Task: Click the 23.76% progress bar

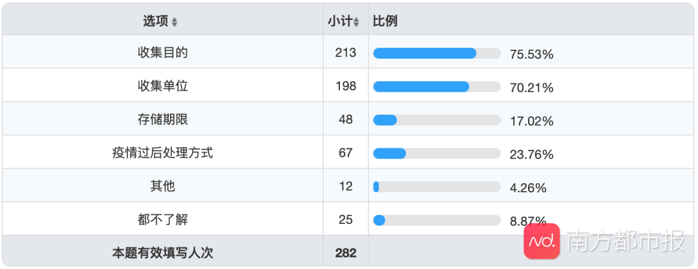Action: (x=437, y=154)
